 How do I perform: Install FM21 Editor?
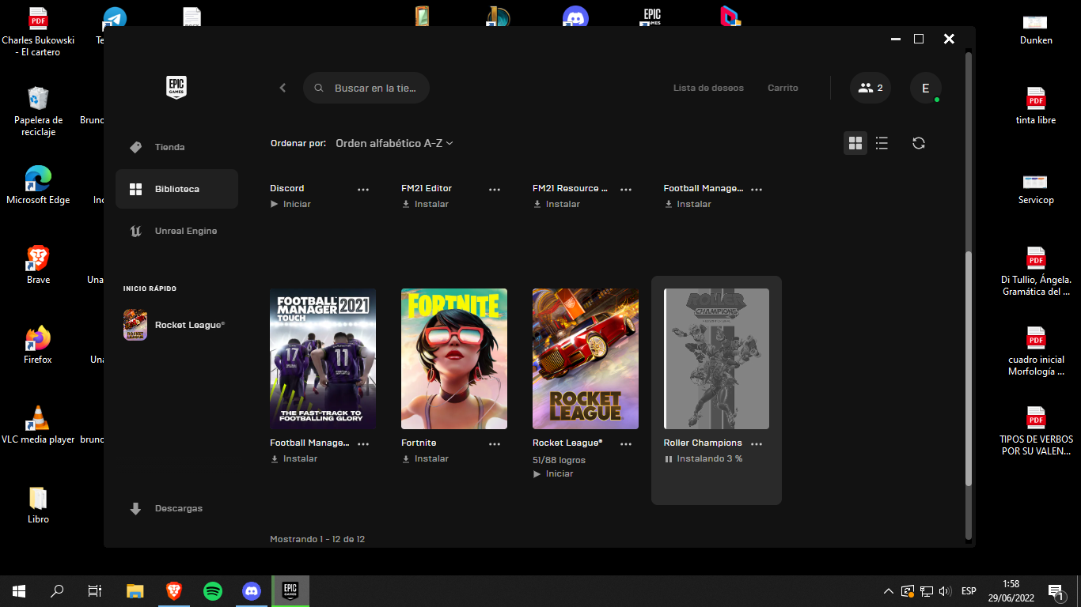click(425, 204)
